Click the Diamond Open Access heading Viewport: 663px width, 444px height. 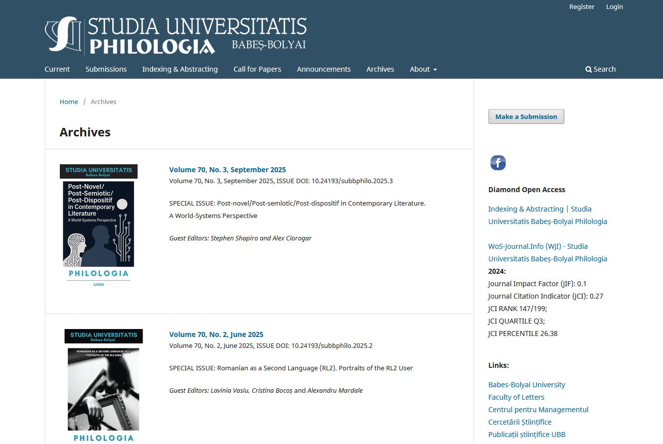(527, 190)
